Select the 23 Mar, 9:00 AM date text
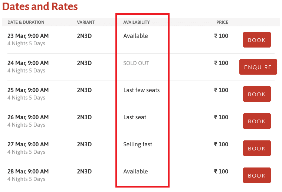Image resolution: width=282 pixels, height=192 pixels. click(28, 36)
